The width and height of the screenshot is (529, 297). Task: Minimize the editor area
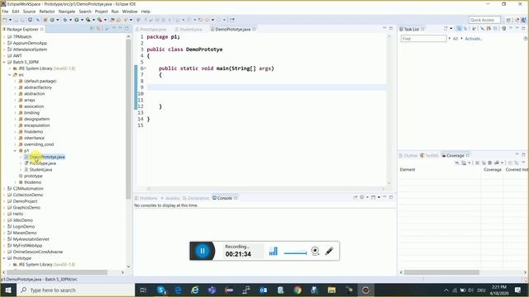(x=384, y=28)
